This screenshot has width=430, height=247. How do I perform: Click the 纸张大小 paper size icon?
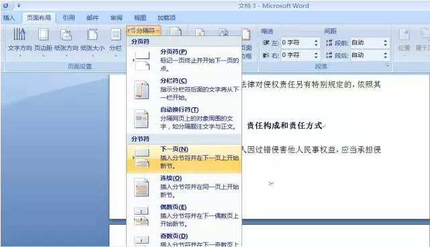92,35
